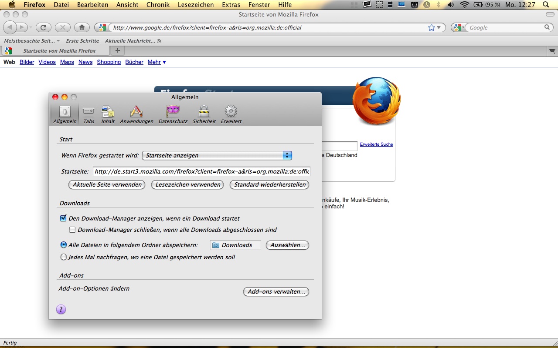Click Add-ons verwalten... button
558x348 pixels.
click(276, 291)
